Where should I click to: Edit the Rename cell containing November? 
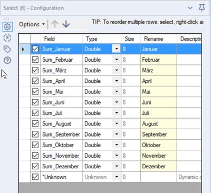pos(159,156)
